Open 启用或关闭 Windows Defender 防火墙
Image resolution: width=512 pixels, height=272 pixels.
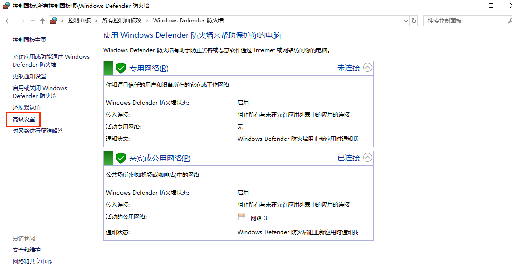(40, 92)
